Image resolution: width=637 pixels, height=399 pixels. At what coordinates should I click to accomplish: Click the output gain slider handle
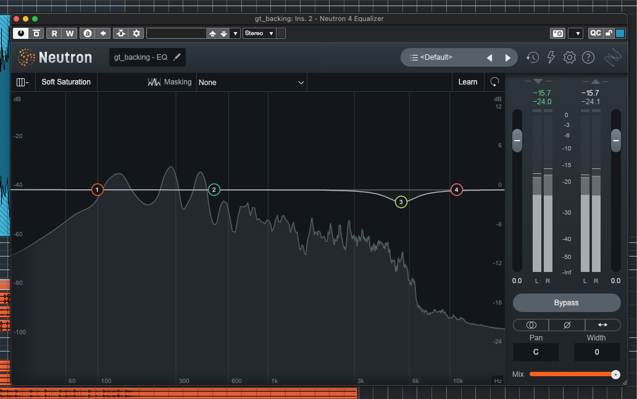tap(616, 141)
